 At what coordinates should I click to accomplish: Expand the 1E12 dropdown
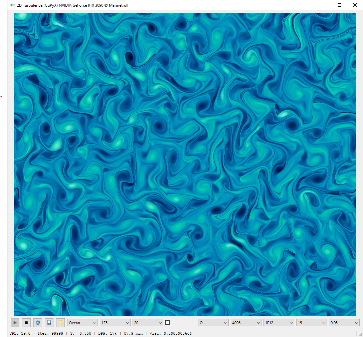coord(279,323)
